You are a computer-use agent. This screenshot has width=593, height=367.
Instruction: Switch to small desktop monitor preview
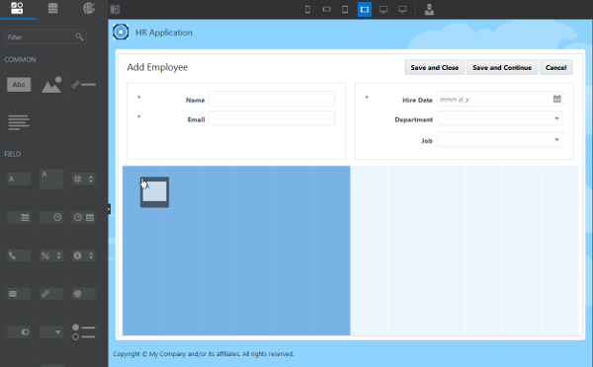point(383,10)
